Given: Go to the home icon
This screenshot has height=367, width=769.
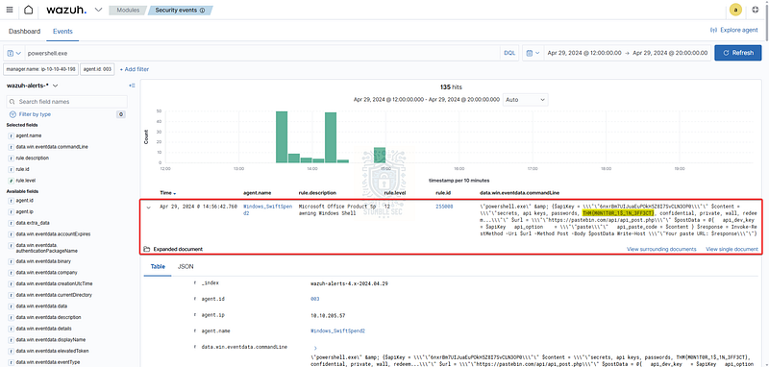Looking at the screenshot, I should point(29,10).
